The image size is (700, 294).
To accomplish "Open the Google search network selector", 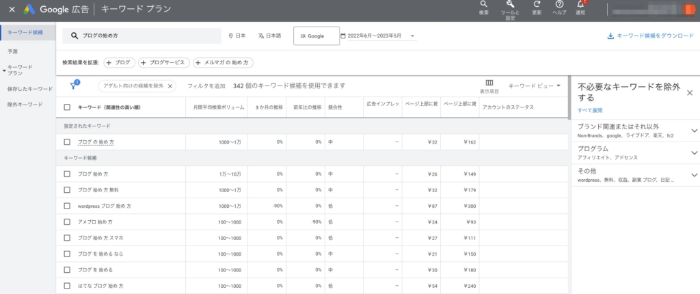I will [316, 36].
